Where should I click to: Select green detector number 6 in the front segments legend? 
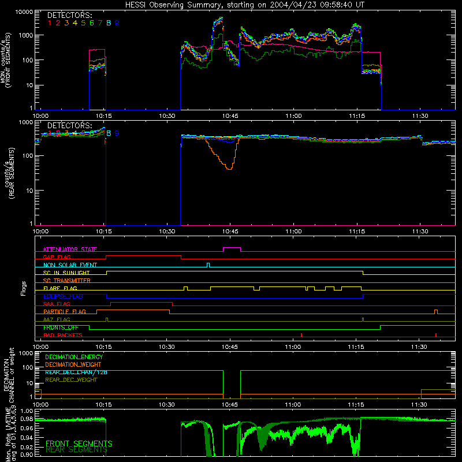92,23
